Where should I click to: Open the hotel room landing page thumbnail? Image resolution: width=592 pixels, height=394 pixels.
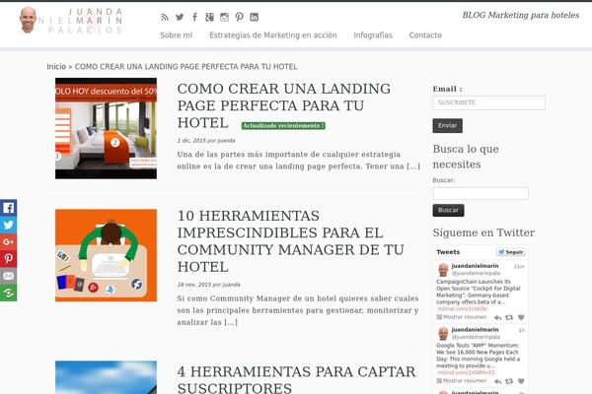[x=107, y=128]
